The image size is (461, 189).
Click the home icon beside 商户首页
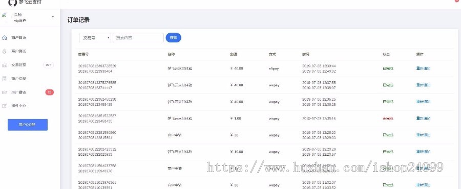[x=5, y=38]
